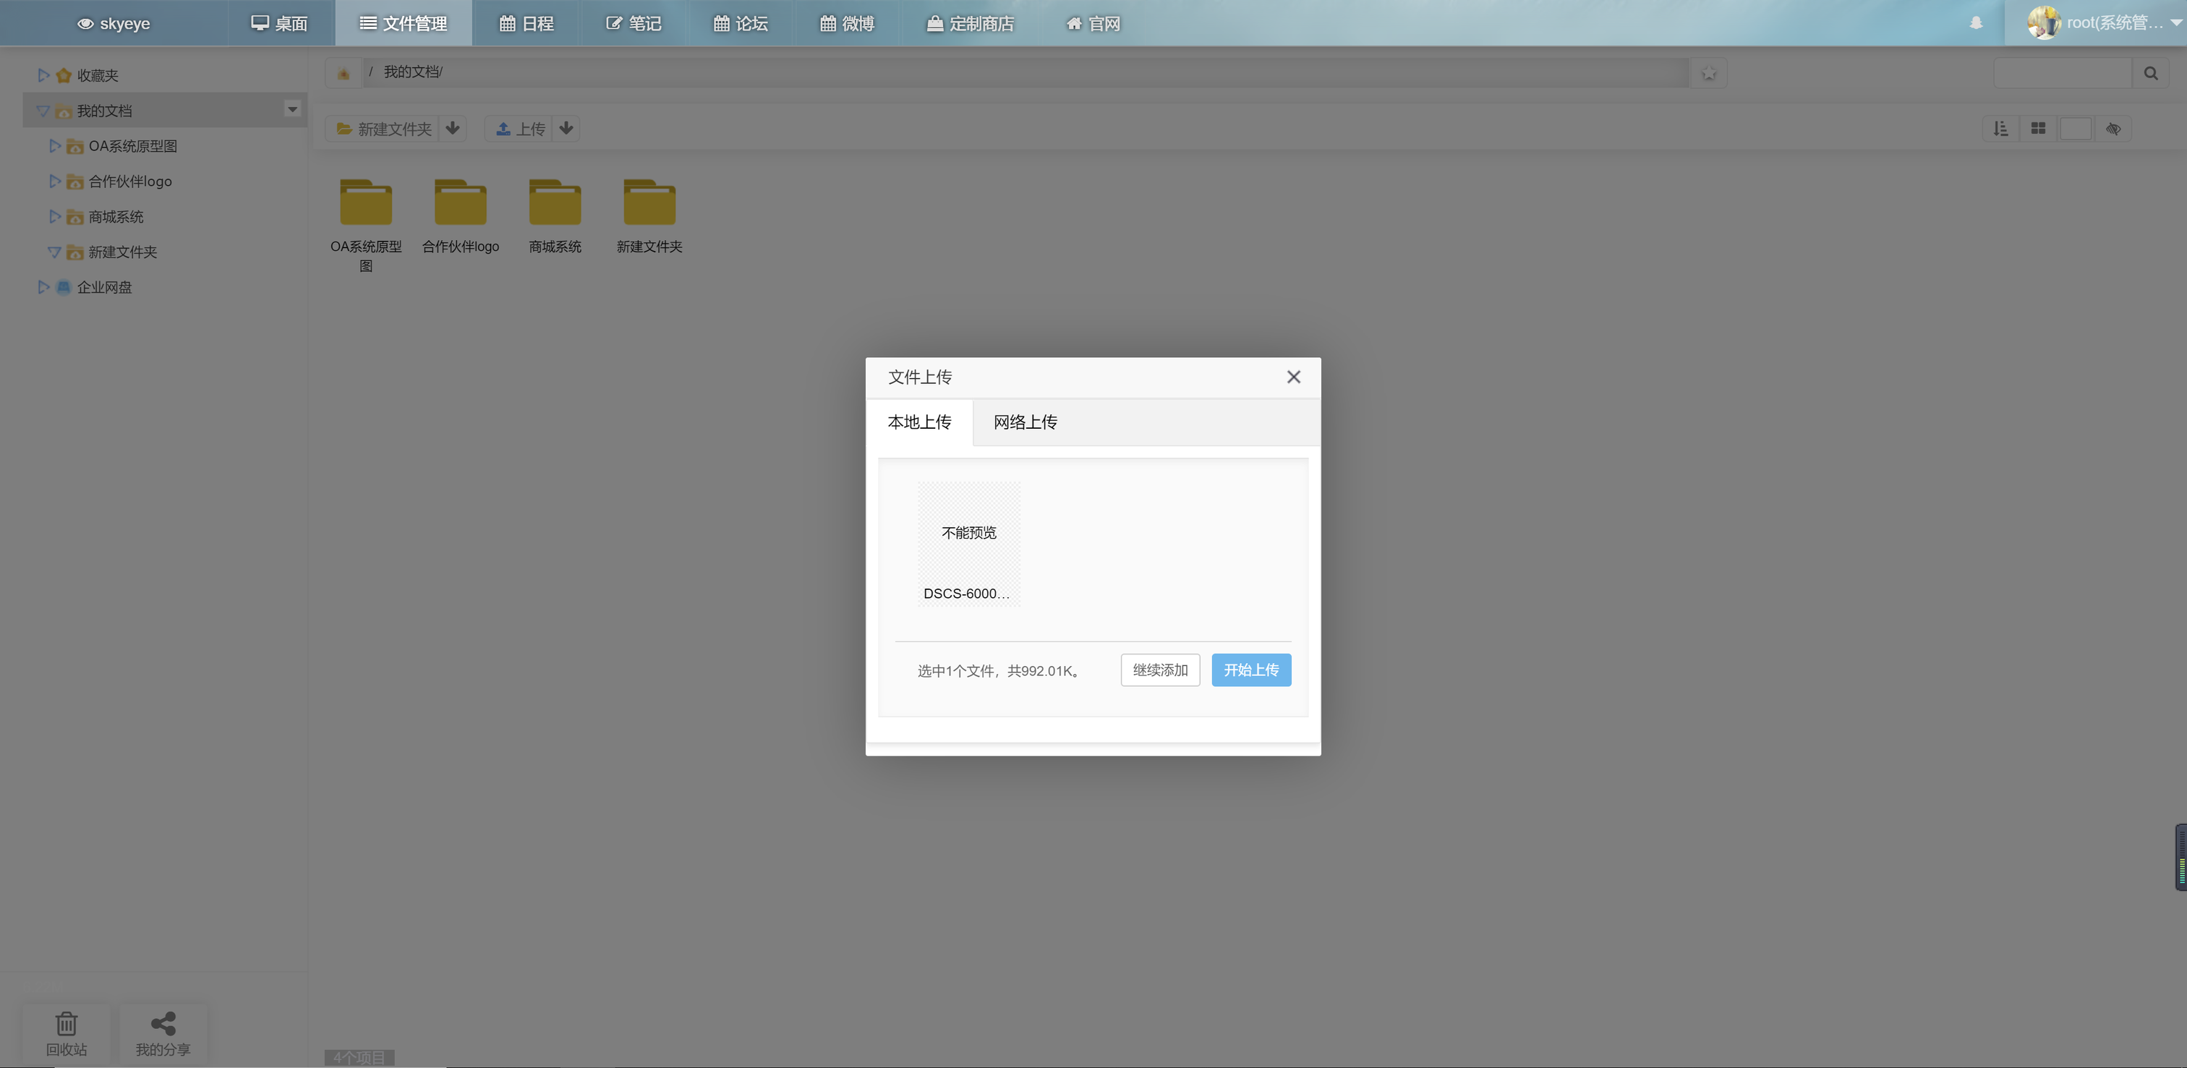The image size is (2187, 1068).
Task: Click the search magnifier icon
Action: point(2151,74)
